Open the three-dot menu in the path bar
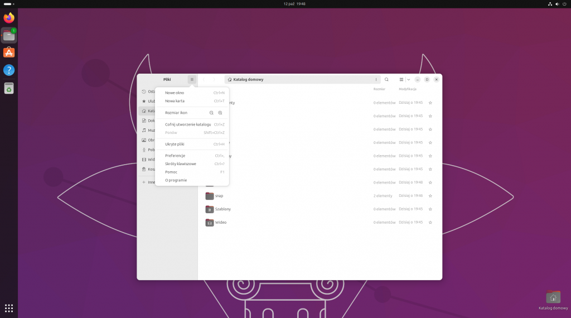 [376, 79]
